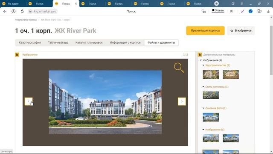Open first thumbnail under Изображение (5)
This screenshot has width=273, height=154.
point(211,138)
